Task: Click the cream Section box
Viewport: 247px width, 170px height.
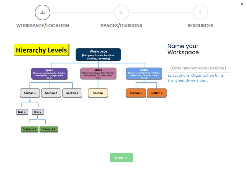Action: pyautogui.click(x=98, y=93)
